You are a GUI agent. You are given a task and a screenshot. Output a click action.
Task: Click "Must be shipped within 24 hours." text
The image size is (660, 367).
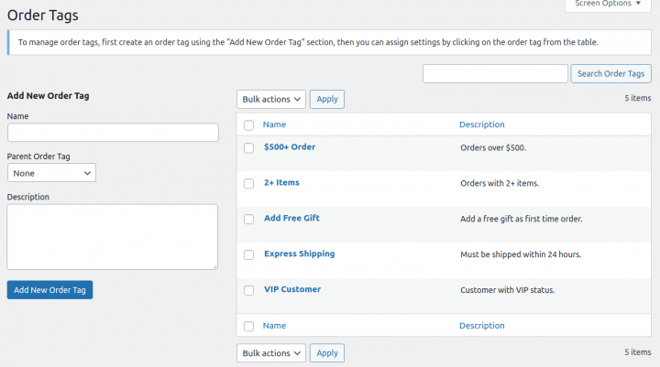click(x=521, y=254)
